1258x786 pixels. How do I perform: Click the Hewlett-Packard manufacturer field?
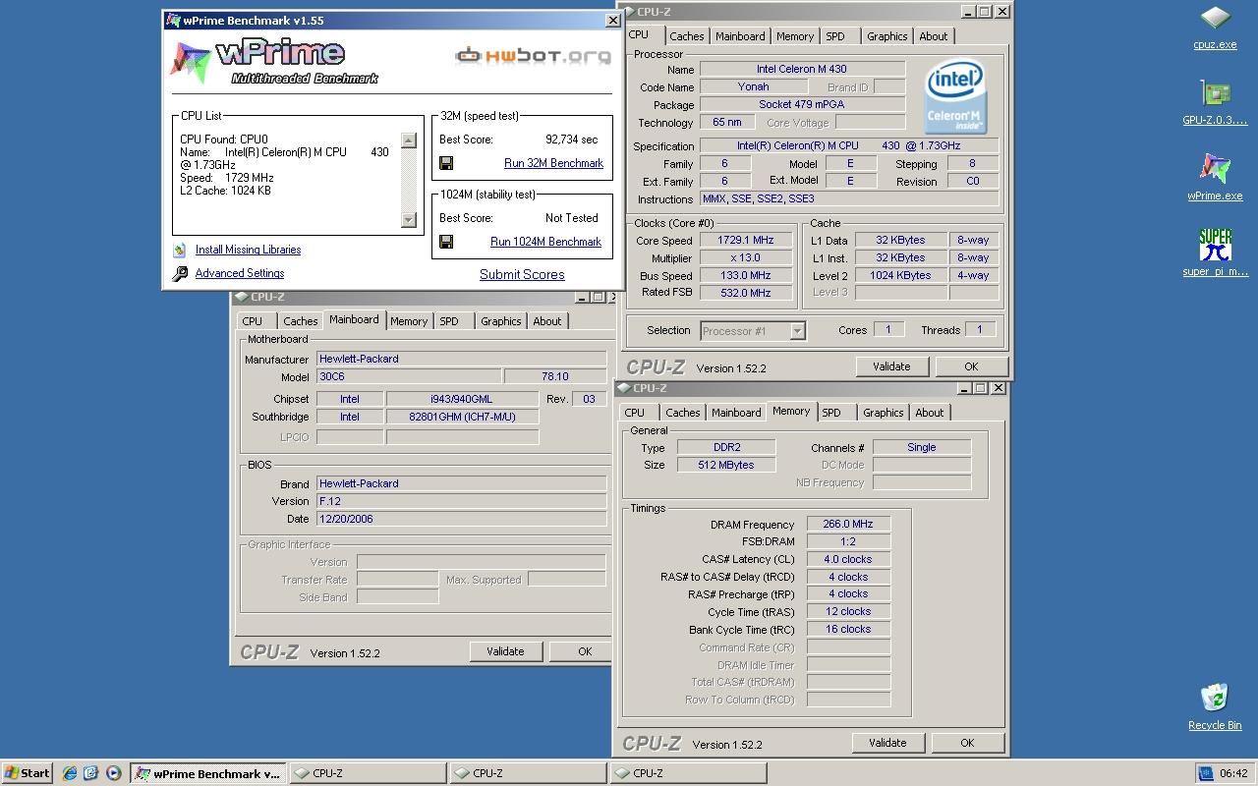click(x=461, y=359)
